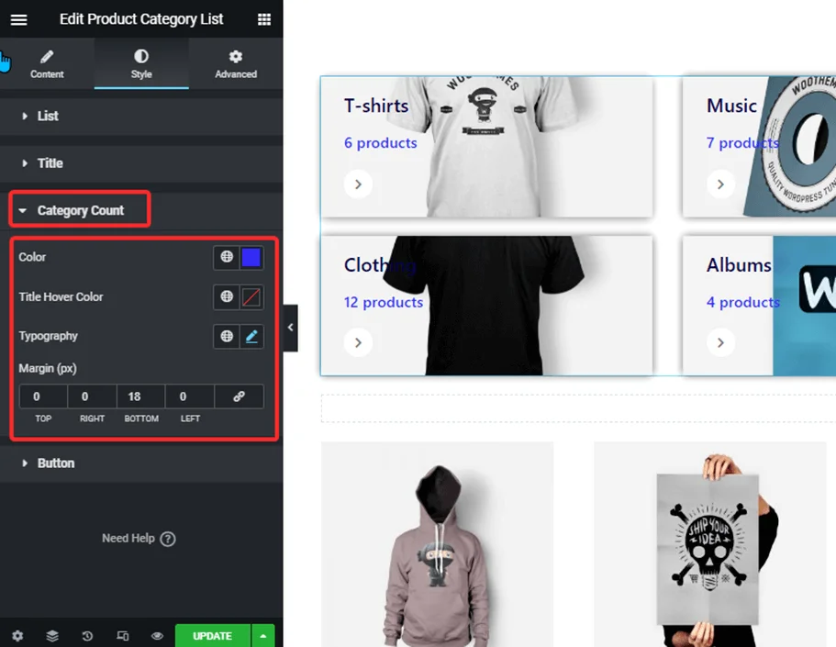Open the Navigator from the bottom bar
This screenshot has height=647, width=836.
coord(52,635)
